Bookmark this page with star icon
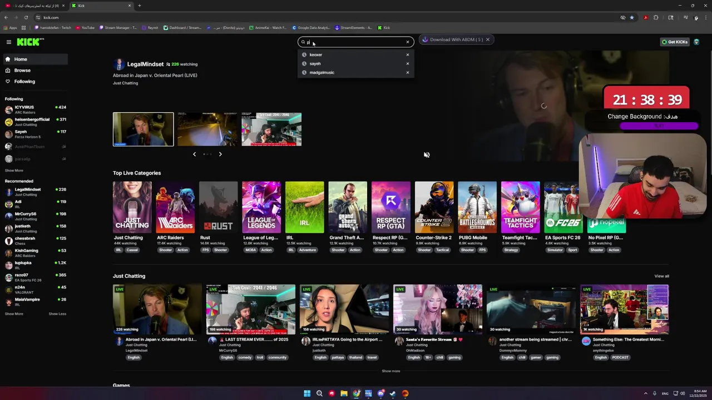The height and width of the screenshot is (400, 712). pyautogui.click(x=632, y=17)
